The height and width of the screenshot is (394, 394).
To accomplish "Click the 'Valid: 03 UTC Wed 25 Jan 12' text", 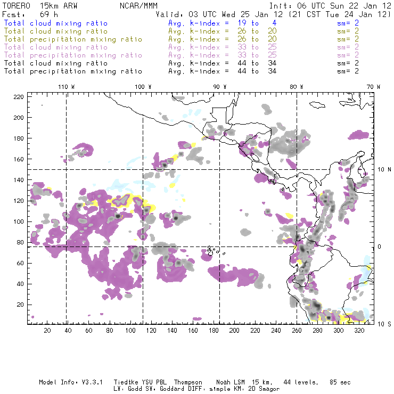I will click(x=219, y=14).
